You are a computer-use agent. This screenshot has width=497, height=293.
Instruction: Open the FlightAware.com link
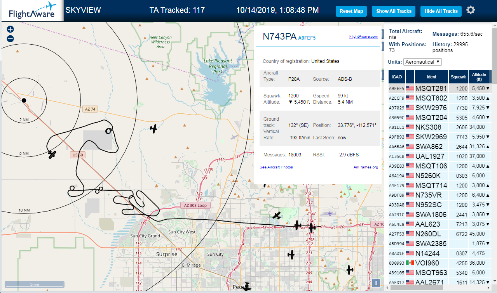(363, 36)
